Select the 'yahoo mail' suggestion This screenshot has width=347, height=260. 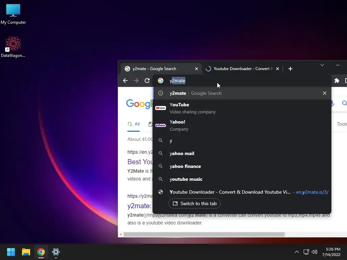coord(242,153)
